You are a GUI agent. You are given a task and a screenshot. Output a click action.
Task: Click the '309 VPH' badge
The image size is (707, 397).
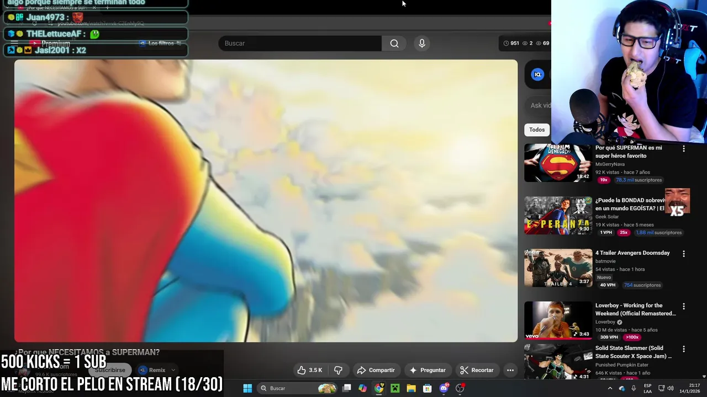609,337
